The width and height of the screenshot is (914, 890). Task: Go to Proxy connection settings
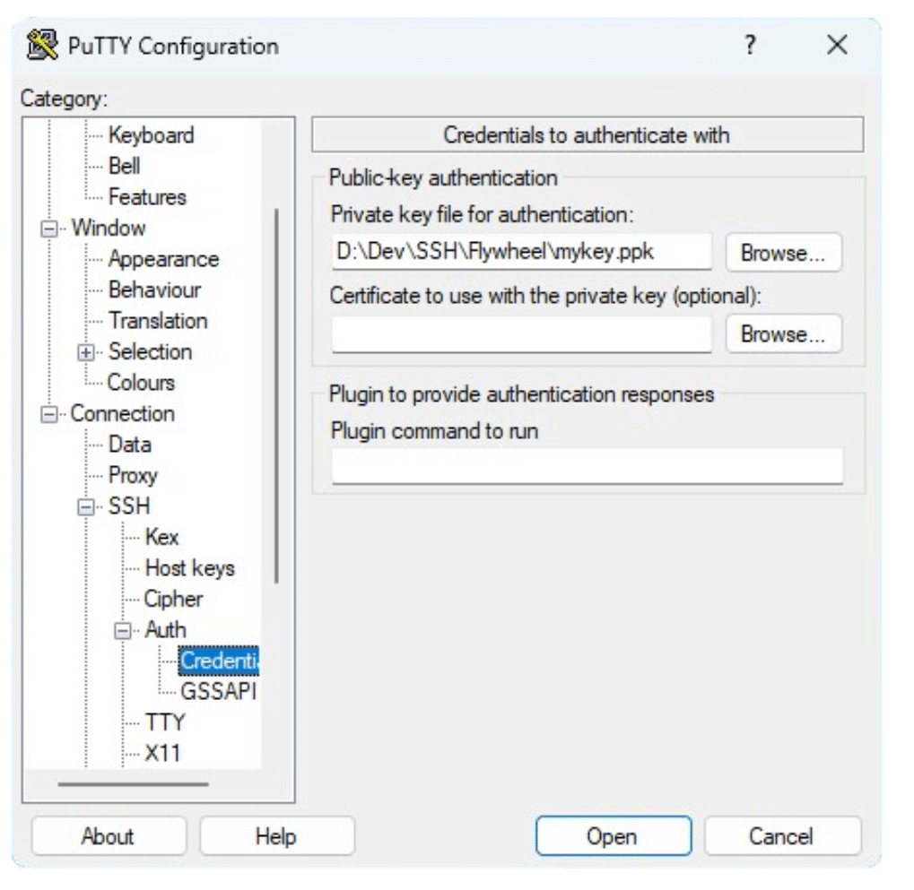(x=132, y=476)
